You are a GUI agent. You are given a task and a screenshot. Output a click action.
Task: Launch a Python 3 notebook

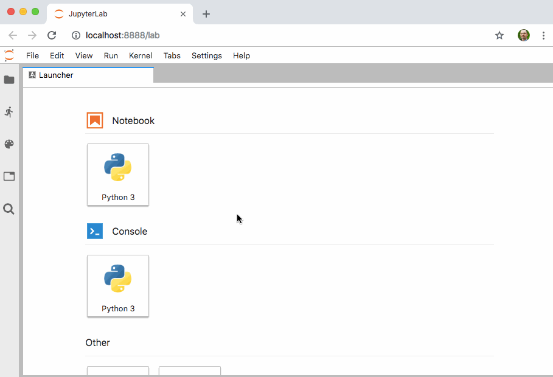click(118, 175)
